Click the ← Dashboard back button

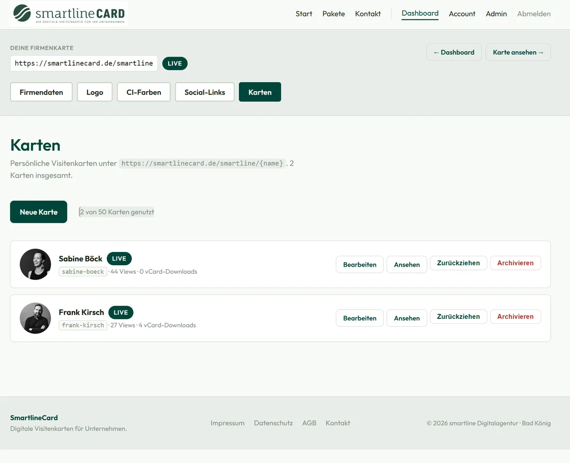pos(454,52)
